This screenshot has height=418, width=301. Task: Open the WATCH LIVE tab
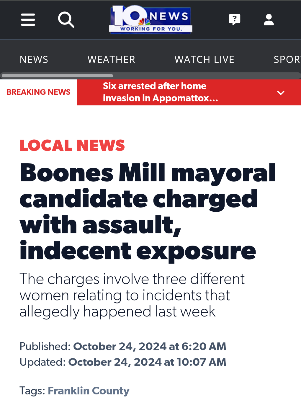(204, 60)
